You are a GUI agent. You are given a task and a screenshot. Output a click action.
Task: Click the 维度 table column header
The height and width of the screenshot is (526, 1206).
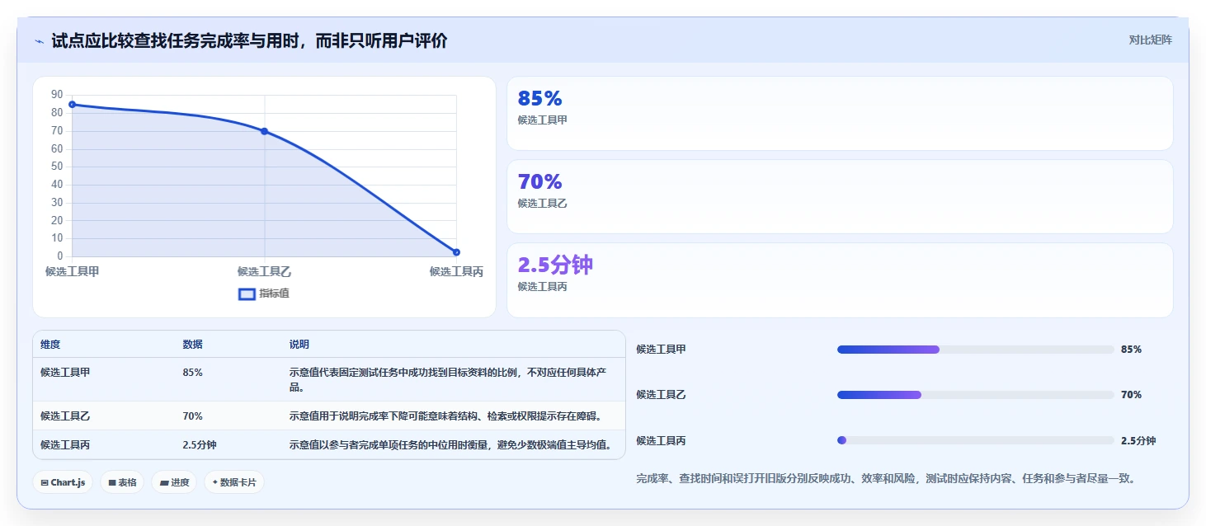click(50, 345)
